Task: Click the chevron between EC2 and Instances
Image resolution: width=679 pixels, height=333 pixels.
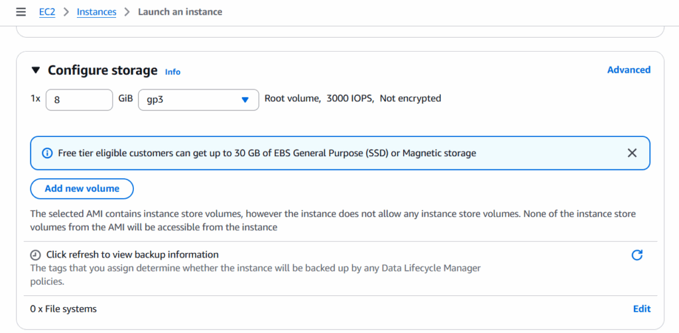Action: (x=66, y=12)
